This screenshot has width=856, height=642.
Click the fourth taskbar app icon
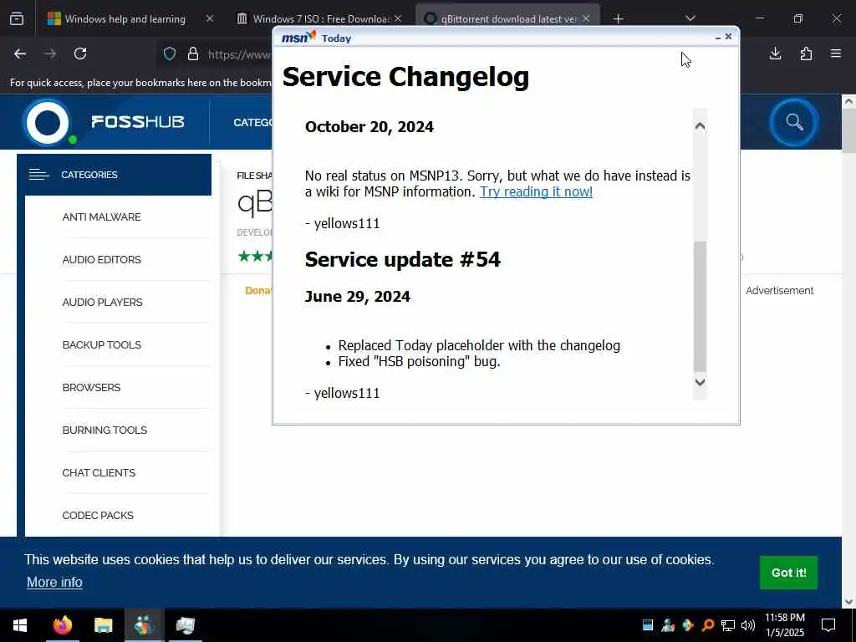(x=185, y=625)
